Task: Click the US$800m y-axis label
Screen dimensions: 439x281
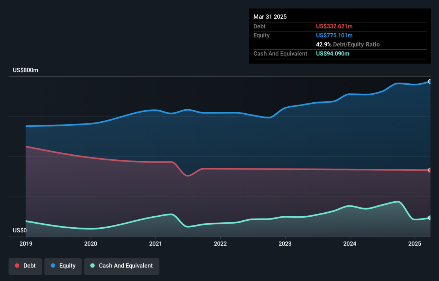Action: click(x=26, y=70)
